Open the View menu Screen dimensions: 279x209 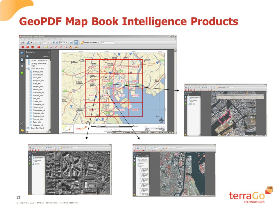29,39
